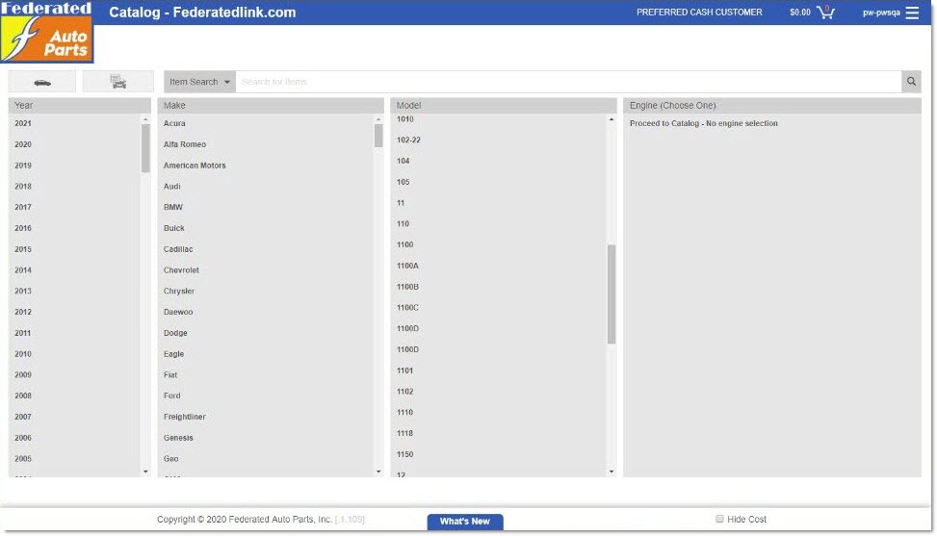Open the pw-pwsqa user account menu
Image resolution: width=937 pixels, height=536 pixels.
pyautogui.click(x=880, y=13)
